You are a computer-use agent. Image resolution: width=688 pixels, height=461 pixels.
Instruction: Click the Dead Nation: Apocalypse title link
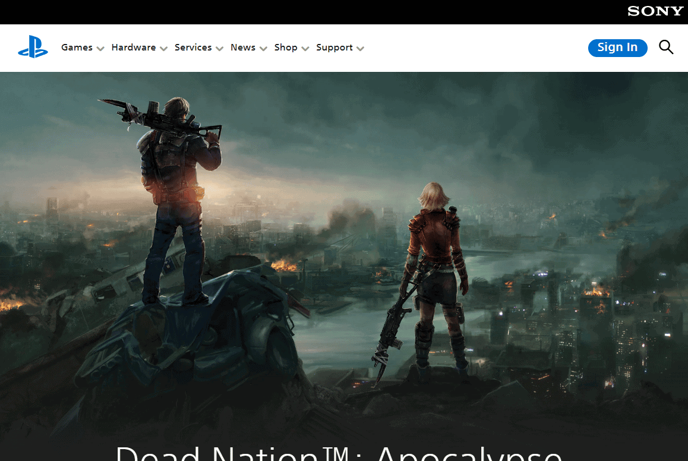[337, 453]
